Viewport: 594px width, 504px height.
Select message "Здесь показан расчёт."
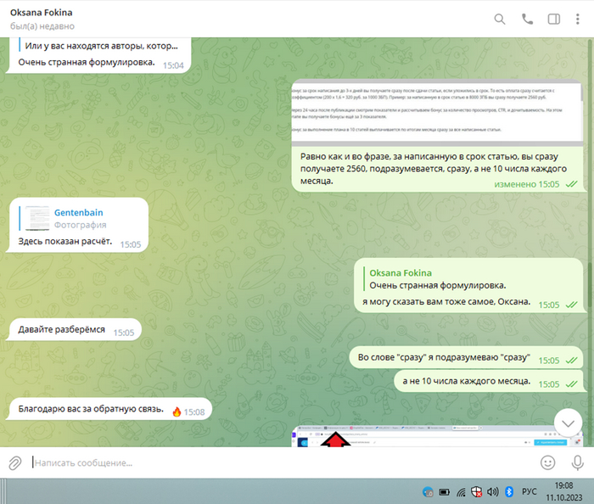coord(65,241)
